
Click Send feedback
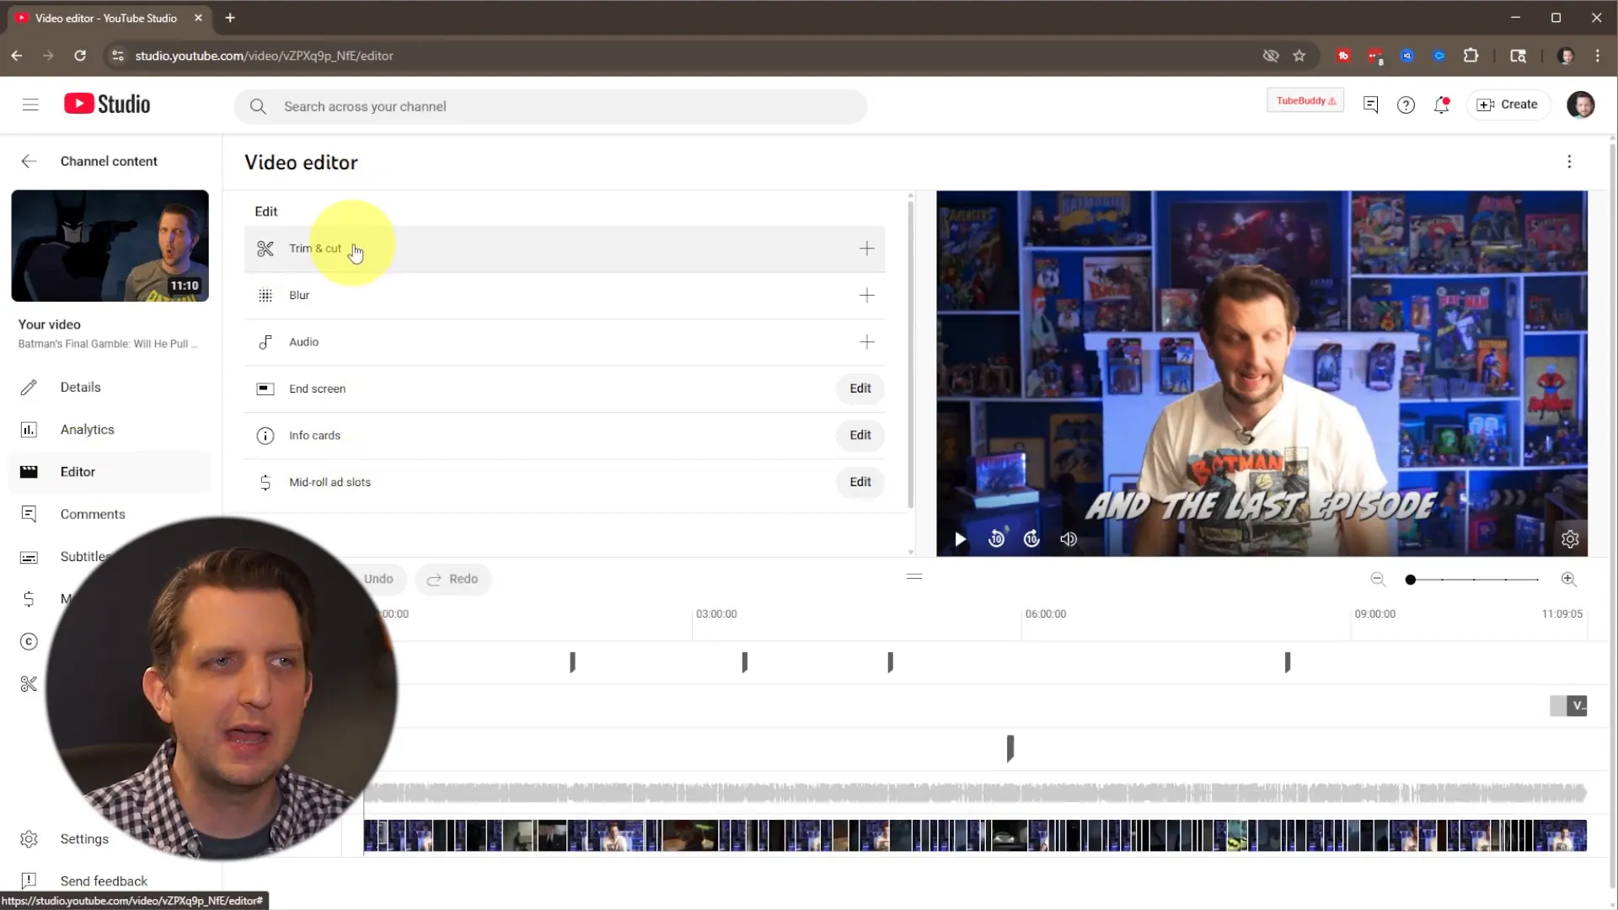[x=104, y=881]
